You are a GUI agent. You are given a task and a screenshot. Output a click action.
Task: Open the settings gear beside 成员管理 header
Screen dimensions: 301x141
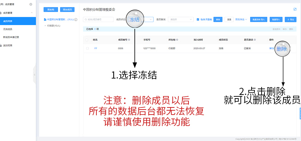31,4
